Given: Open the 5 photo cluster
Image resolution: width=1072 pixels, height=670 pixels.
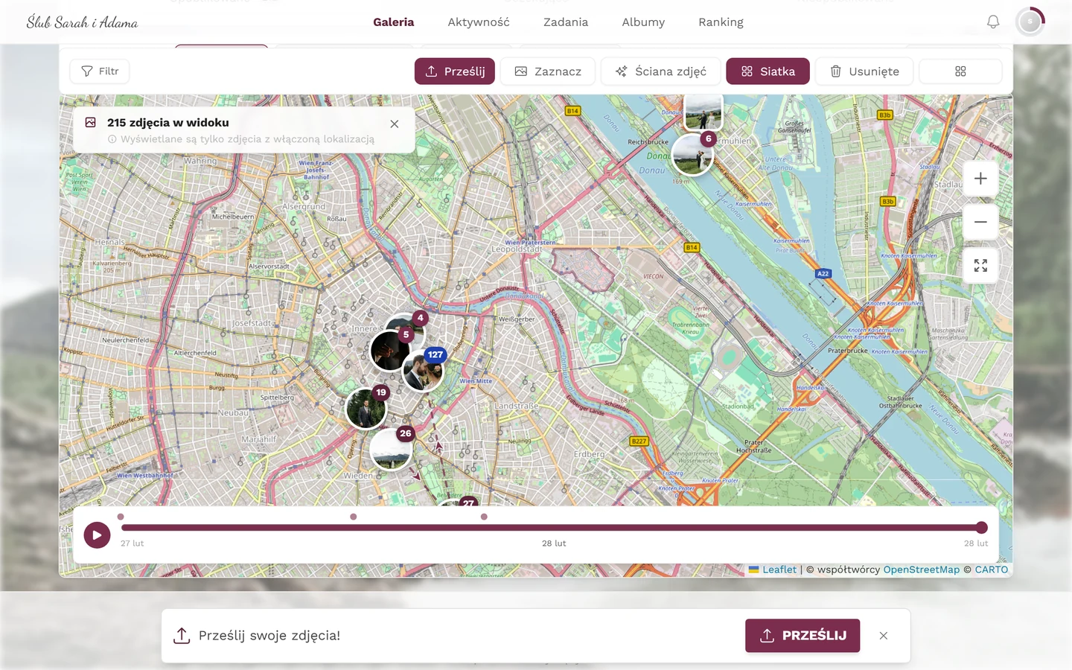Looking at the screenshot, I should (x=390, y=351).
